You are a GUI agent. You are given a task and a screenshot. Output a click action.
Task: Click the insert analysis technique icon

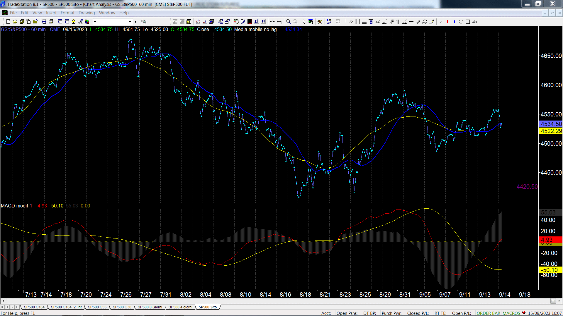(198, 22)
